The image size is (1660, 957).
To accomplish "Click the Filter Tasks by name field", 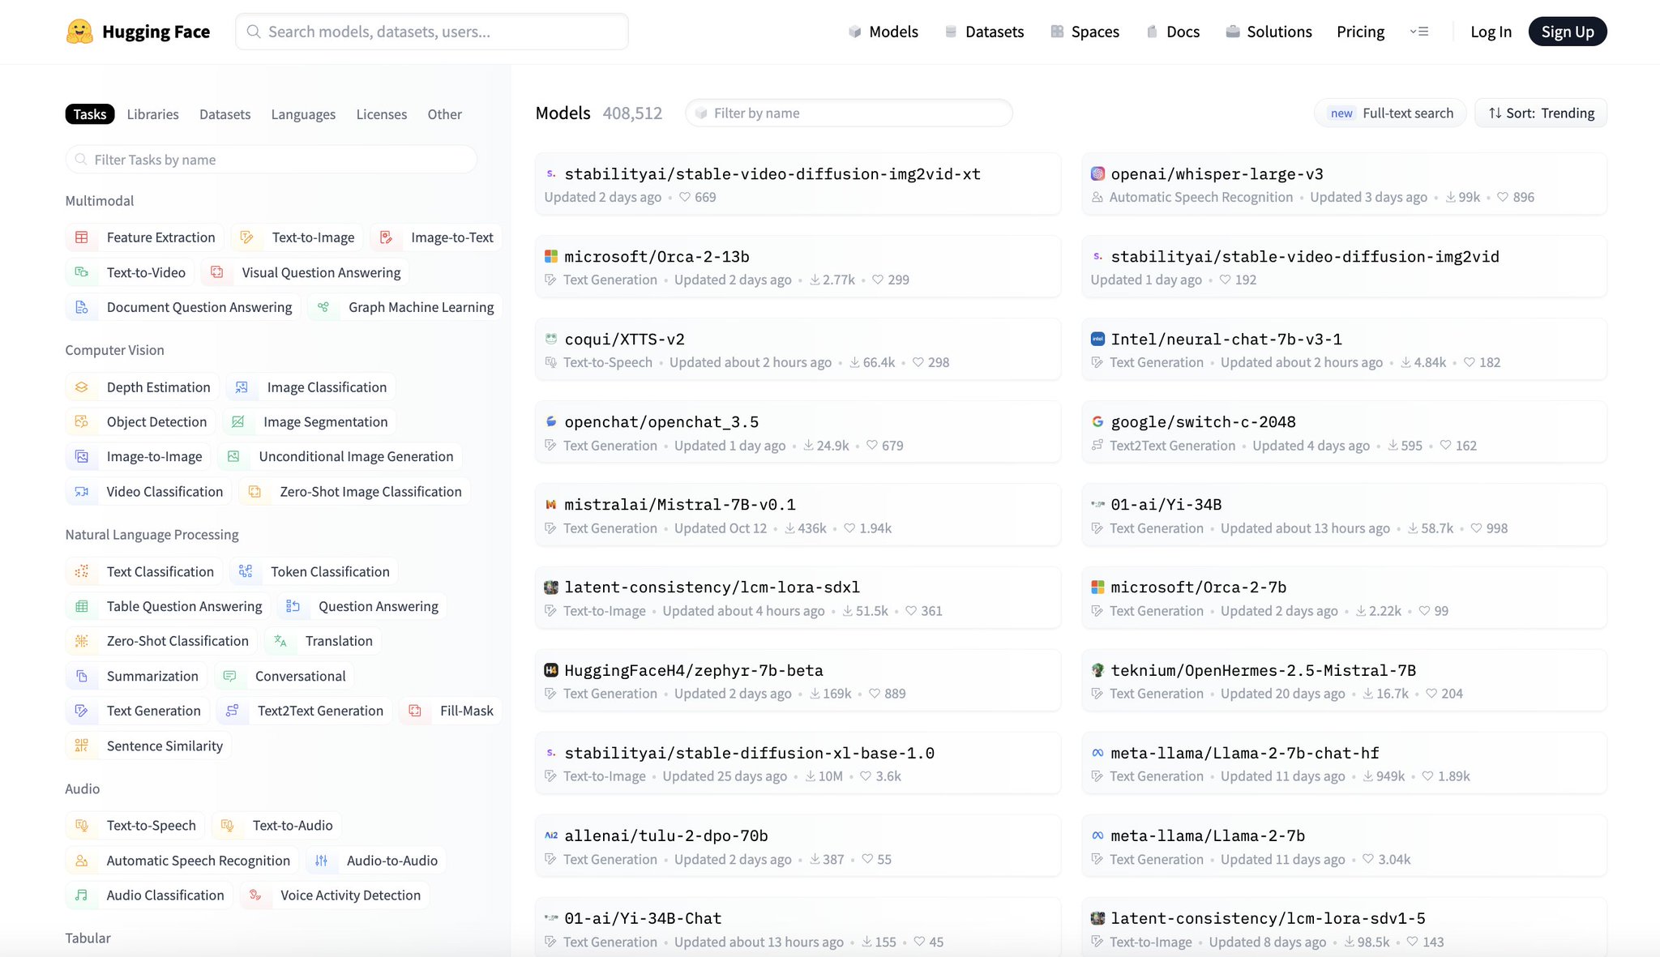I will click(x=272, y=160).
